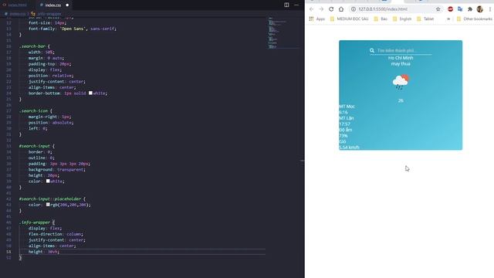This screenshot has height=278, width=494.
Task: Open the browser home page
Action: (341, 9)
